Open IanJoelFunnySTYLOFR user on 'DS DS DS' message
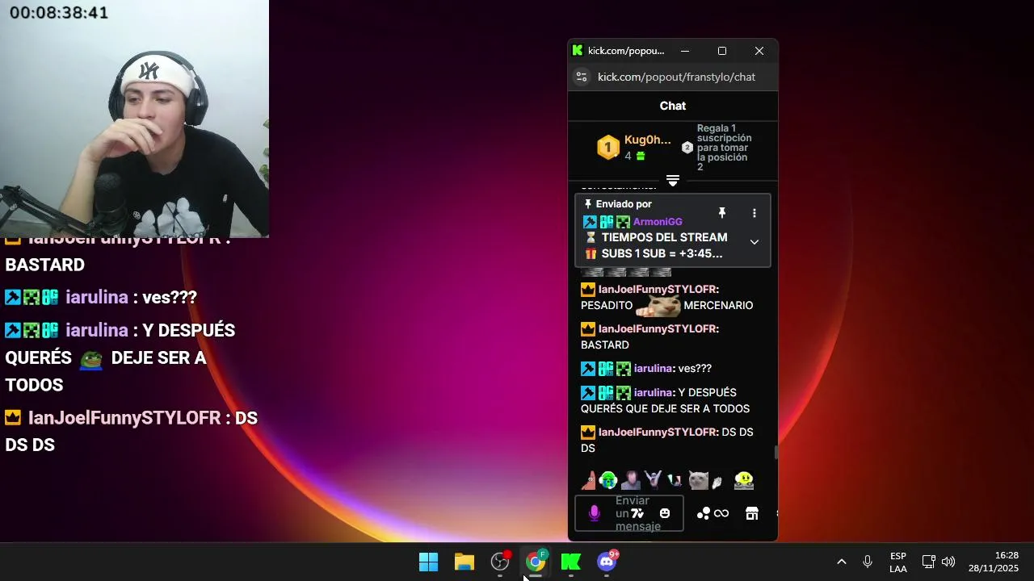 [658, 432]
